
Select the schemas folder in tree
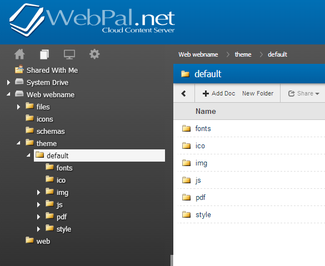(x=51, y=132)
